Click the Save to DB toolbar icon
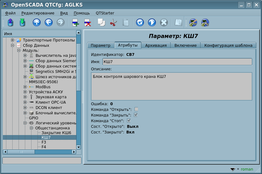 click(x=22, y=23)
